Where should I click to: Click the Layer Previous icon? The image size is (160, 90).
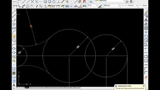tap(131, 1)
